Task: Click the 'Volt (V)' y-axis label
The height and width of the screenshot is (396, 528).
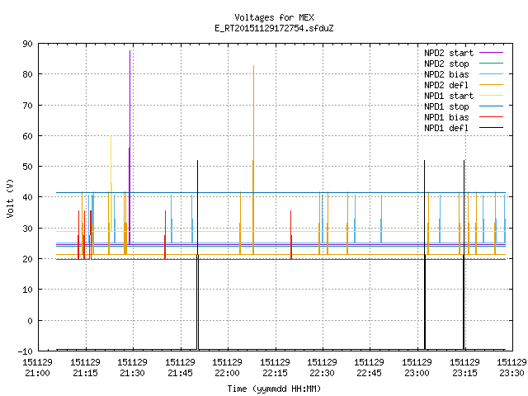Action: pos(10,199)
